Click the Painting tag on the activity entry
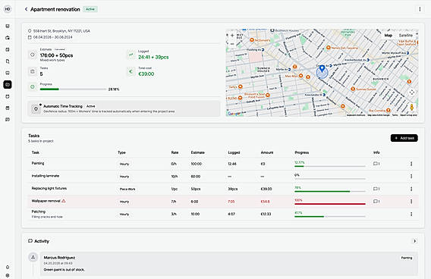 (407, 258)
